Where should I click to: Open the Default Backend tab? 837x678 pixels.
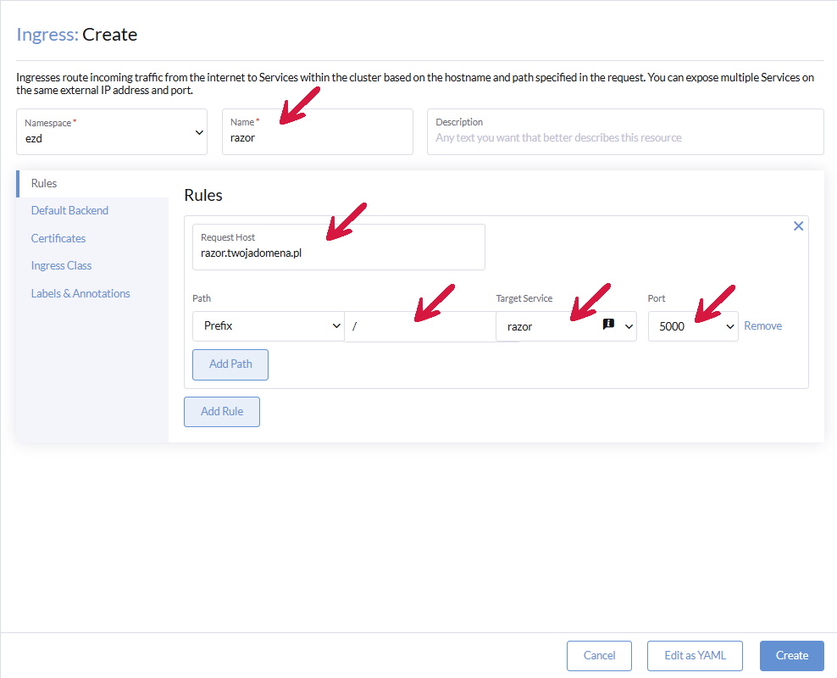click(69, 210)
